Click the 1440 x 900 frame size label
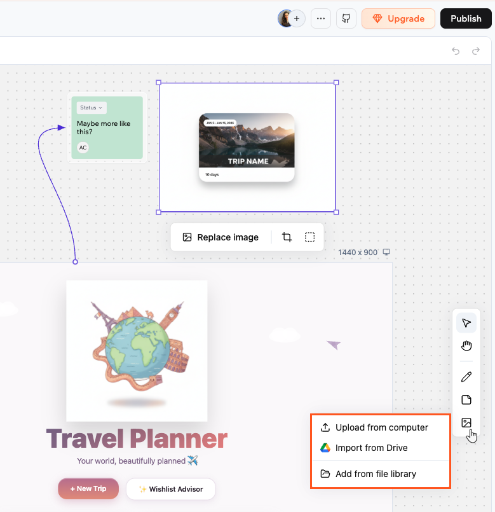 358,253
